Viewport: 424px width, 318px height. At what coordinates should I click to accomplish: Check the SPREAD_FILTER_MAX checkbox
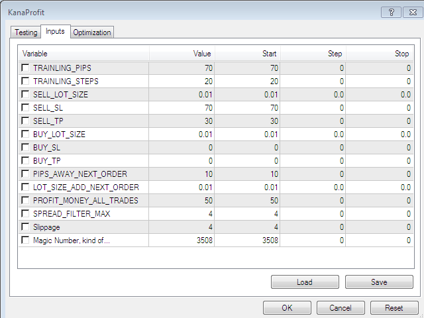pyautogui.click(x=25, y=213)
